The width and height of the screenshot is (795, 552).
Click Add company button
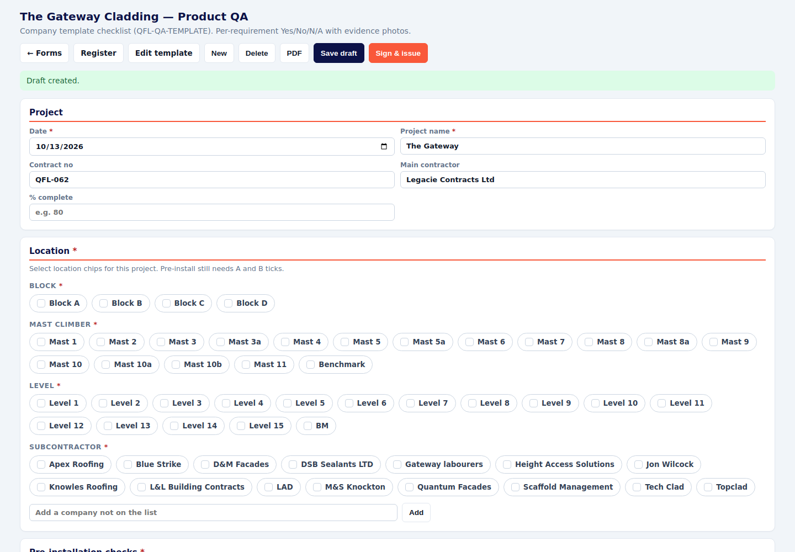(x=416, y=513)
